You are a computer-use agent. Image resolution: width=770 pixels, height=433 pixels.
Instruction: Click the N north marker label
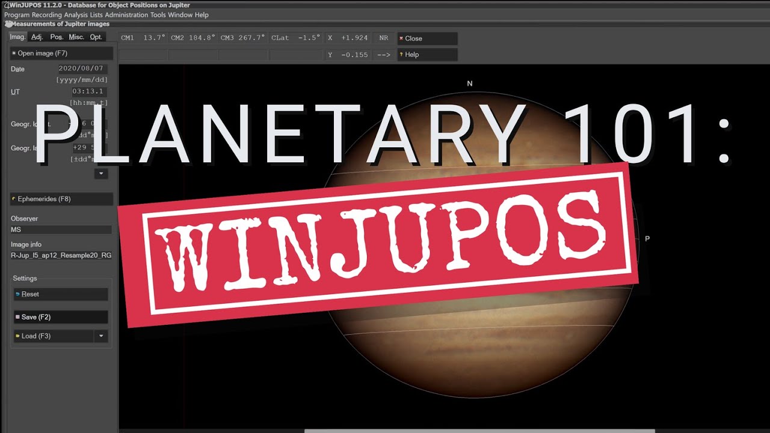point(470,84)
